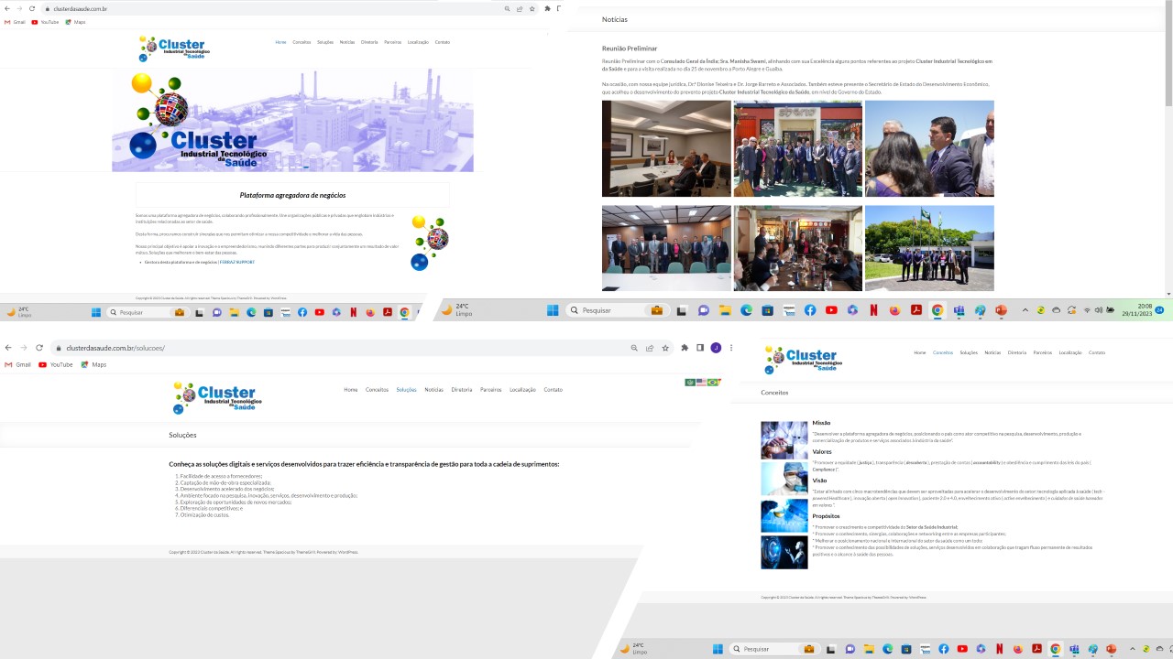Click the notification badge showing 24

click(x=1159, y=310)
